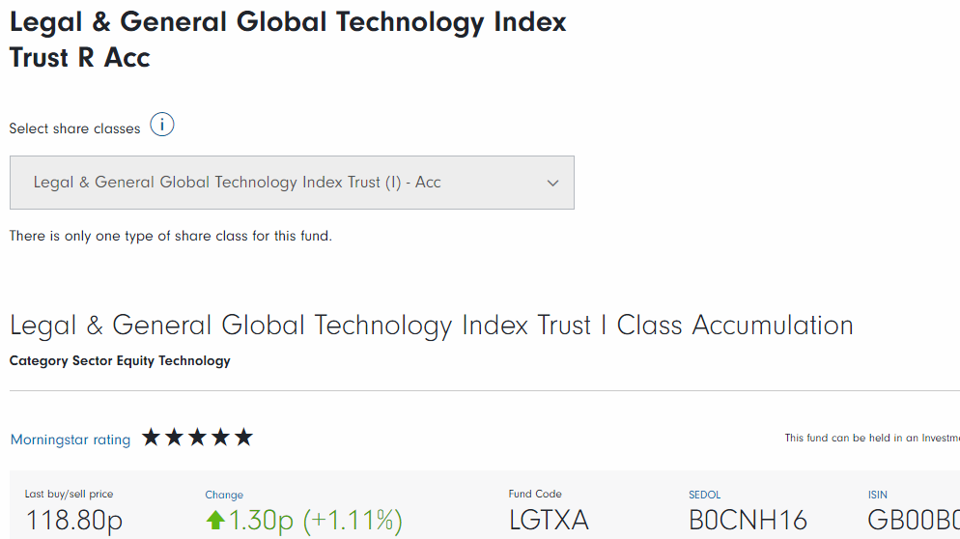Open the share class selection dropdown
The height and width of the screenshot is (539, 960).
(292, 183)
